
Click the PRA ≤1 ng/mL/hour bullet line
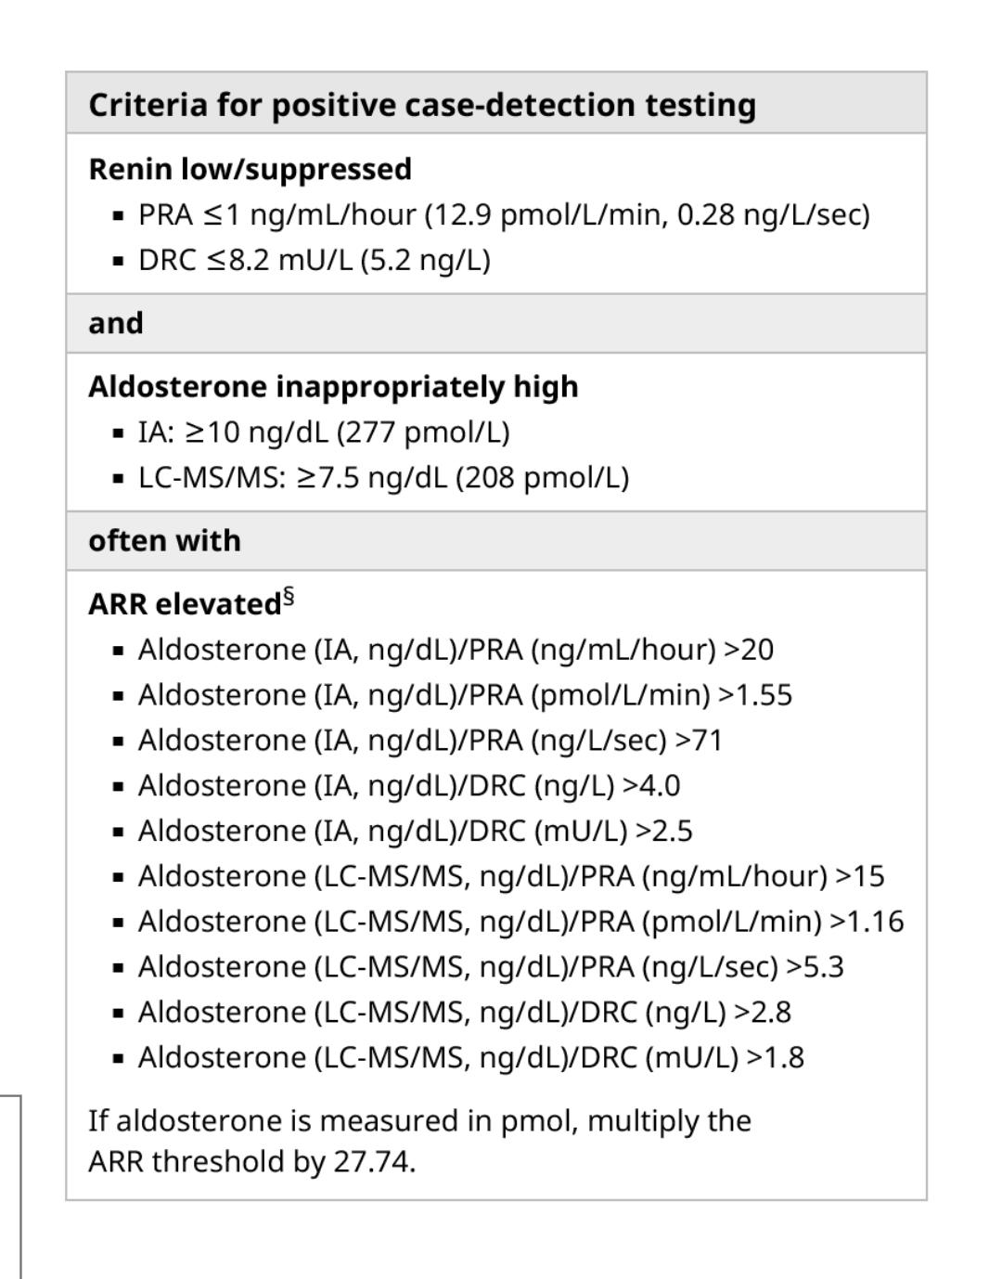tap(504, 214)
